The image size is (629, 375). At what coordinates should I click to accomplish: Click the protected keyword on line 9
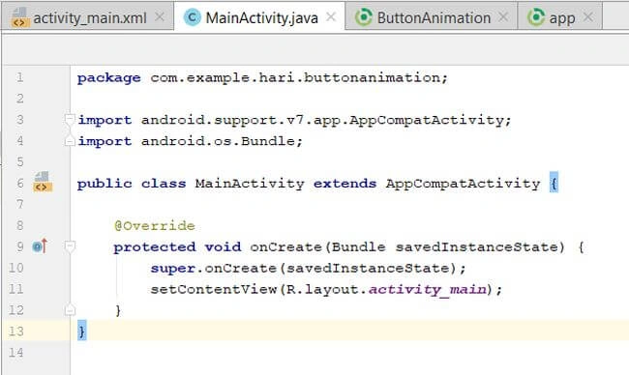[x=155, y=247]
